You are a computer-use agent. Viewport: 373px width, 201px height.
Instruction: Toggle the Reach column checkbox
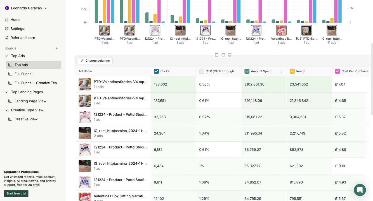tap(292, 71)
